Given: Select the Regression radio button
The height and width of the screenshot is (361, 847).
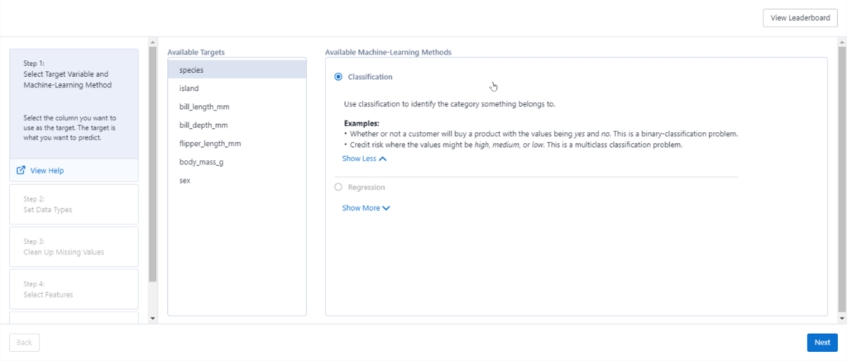Looking at the screenshot, I should pyautogui.click(x=338, y=188).
